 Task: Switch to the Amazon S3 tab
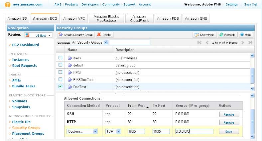pos(17,18)
